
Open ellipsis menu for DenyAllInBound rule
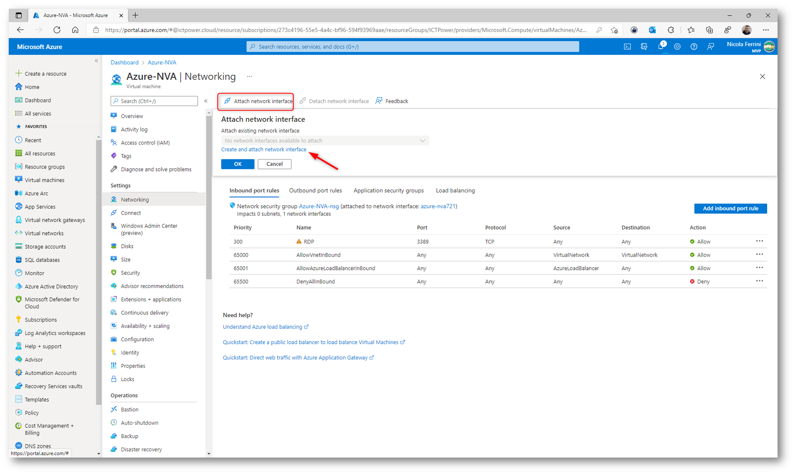[x=759, y=281]
